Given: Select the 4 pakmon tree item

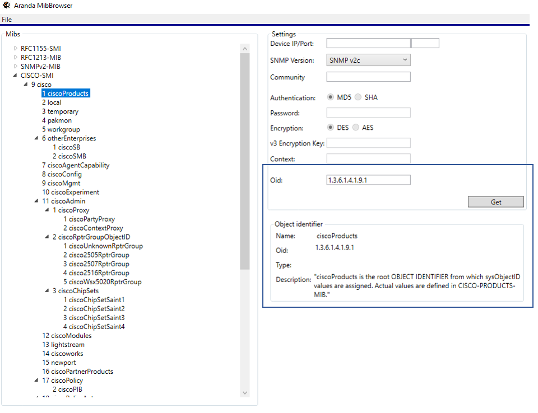Looking at the screenshot, I should 57,120.
